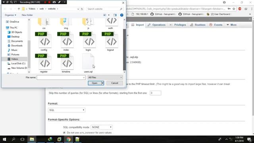Open the file type All Files dropdown
Viewport: 254px width, 143px height.
click(105, 77)
